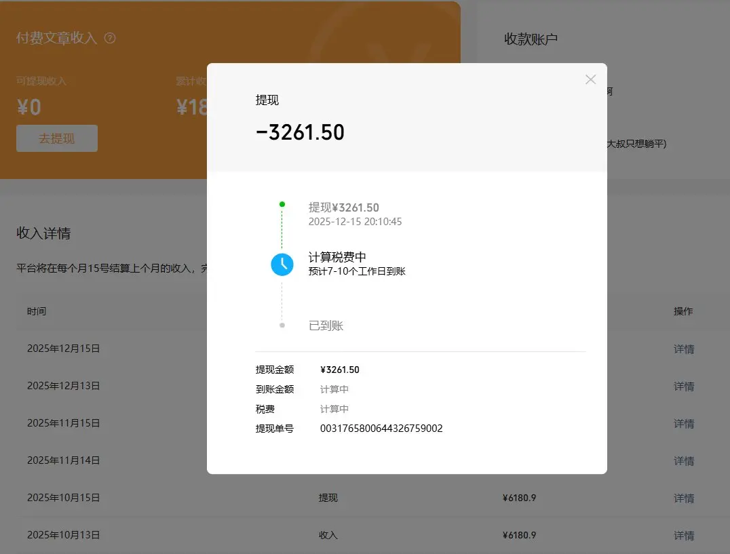Screen dimensions: 730x554
Task: Click the date 2025年11月15日
Action: 63,423
